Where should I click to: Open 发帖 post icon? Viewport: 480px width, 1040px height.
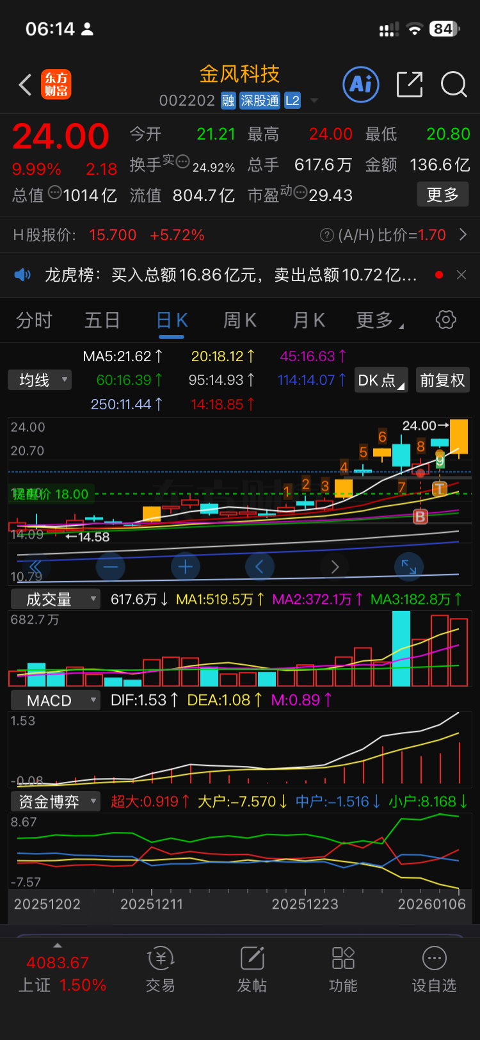click(252, 970)
